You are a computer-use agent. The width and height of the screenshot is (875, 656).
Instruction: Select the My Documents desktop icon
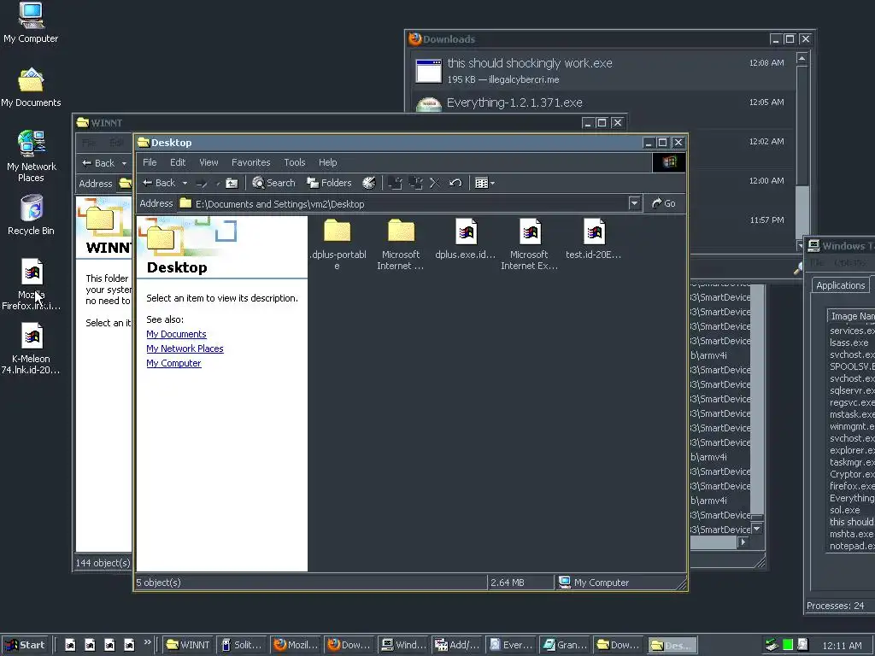click(x=31, y=87)
